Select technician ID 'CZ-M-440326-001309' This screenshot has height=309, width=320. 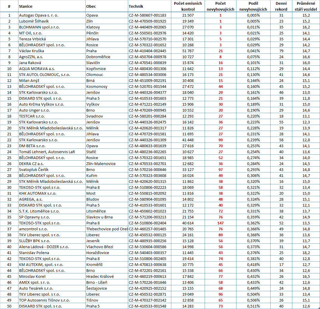tap(150, 140)
